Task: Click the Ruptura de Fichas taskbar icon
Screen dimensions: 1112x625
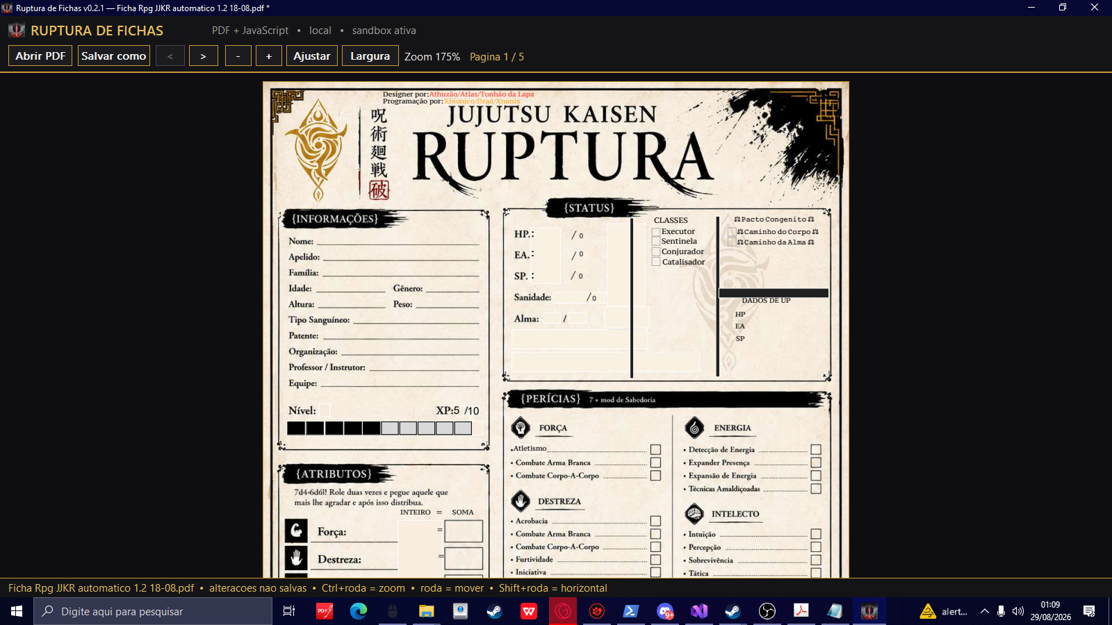Action: click(x=869, y=611)
